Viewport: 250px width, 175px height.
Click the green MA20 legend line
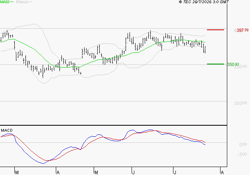coord(12,2)
